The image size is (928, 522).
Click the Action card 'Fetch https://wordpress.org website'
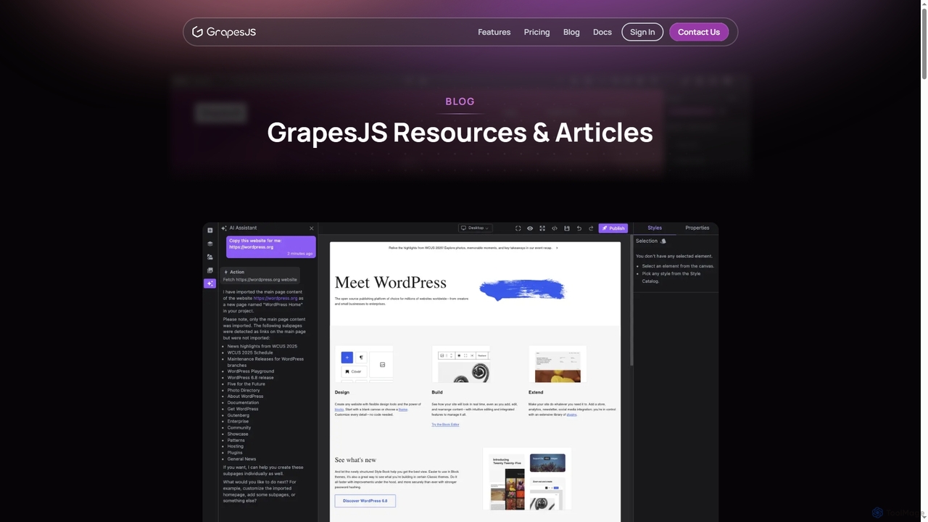(x=260, y=275)
